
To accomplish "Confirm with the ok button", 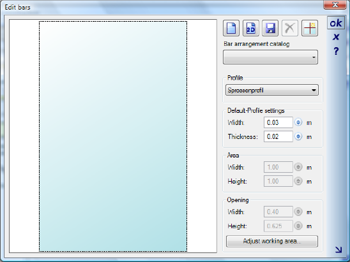I will [x=336, y=23].
